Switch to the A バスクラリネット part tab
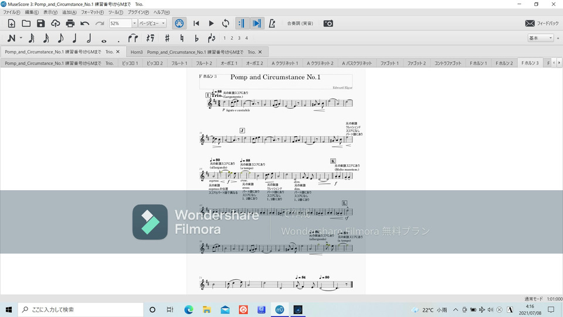 pyautogui.click(x=357, y=63)
